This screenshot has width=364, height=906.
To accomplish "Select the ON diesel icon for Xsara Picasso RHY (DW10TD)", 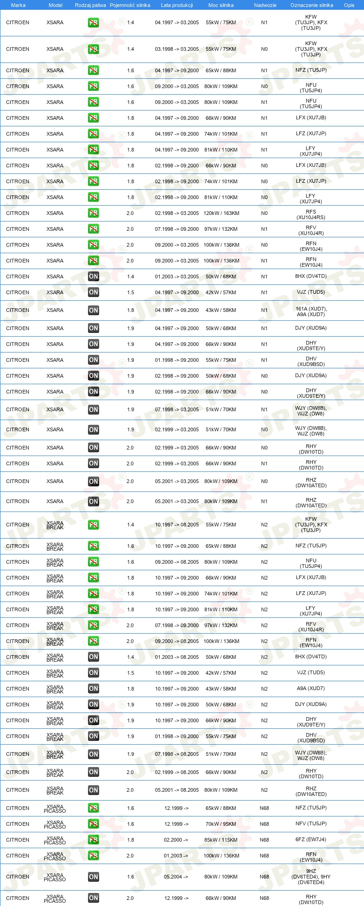I will [x=94, y=898].
